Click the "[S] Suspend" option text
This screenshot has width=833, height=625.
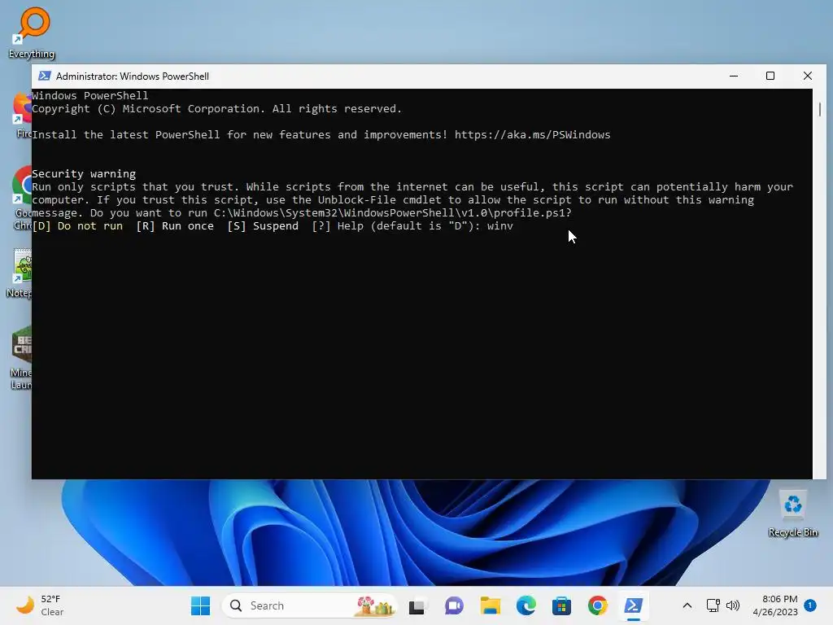pyautogui.click(x=263, y=226)
